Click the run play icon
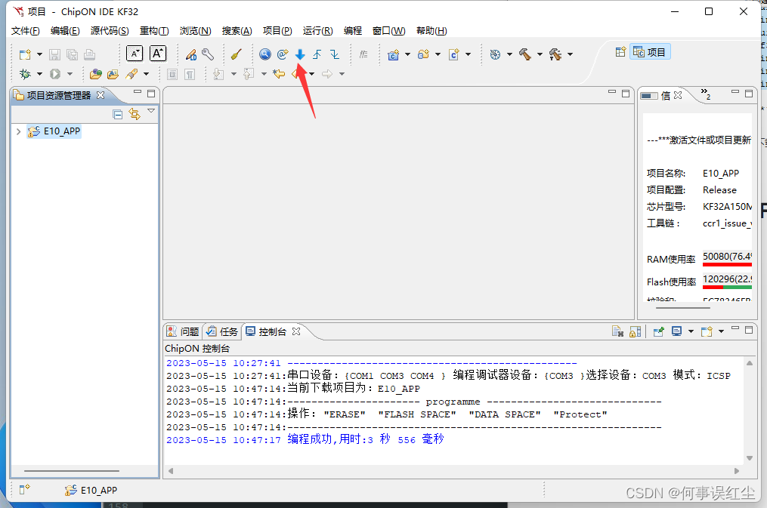Image resolution: width=767 pixels, height=508 pixels. click(x=55, y=74)
